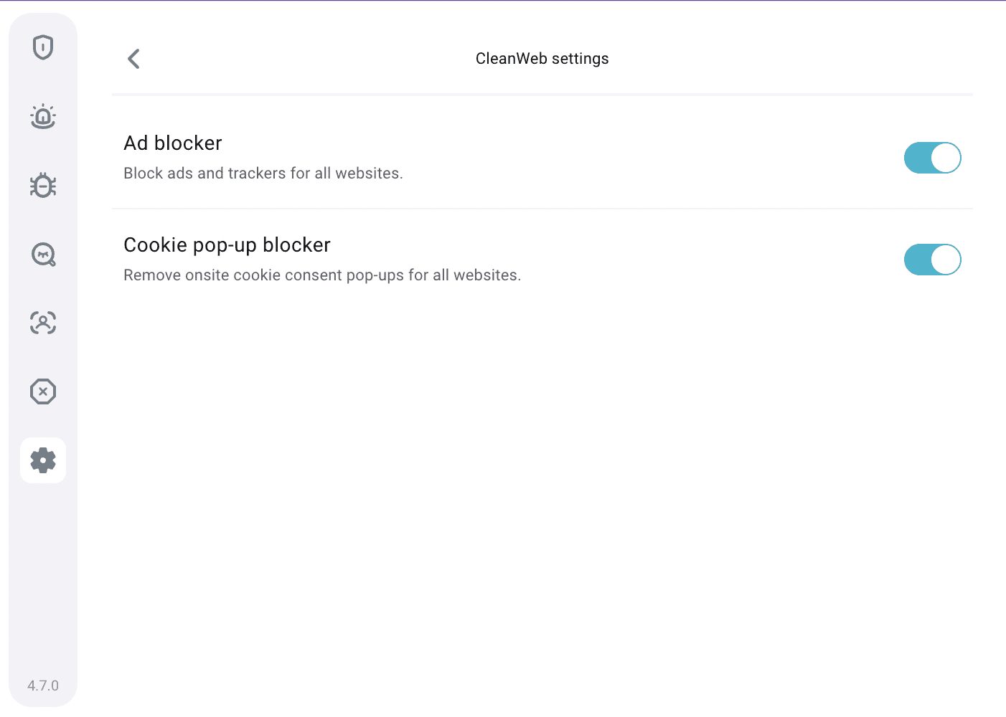Select the Settings gear icon in sidebar

click(43, 460)
